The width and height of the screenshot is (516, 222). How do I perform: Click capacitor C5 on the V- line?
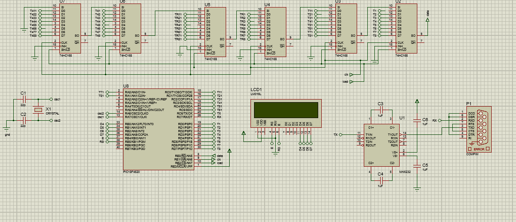417,165
